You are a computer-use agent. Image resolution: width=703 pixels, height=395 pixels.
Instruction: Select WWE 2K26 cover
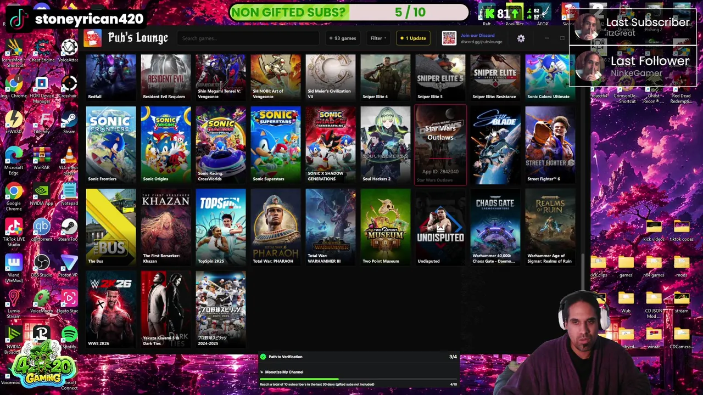(x=110, y=309)
